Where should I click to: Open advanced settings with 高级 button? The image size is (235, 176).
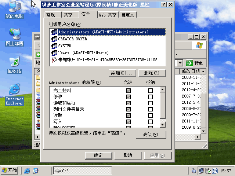pyautogui.click(x=147, y=135)
